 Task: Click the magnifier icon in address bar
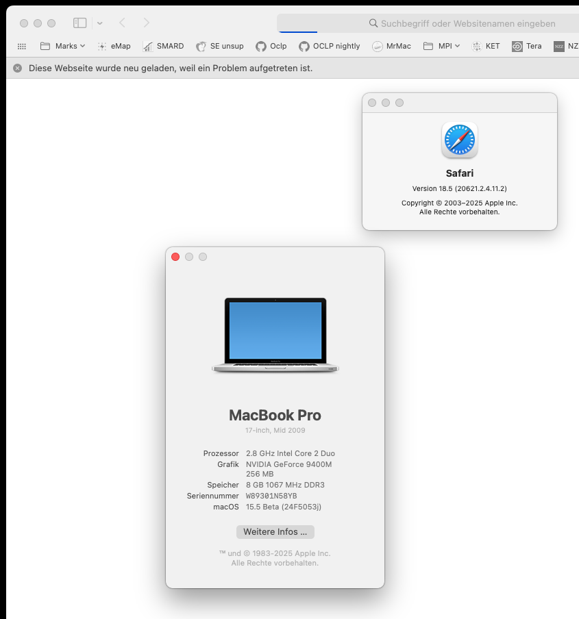(x=373, y=23)
